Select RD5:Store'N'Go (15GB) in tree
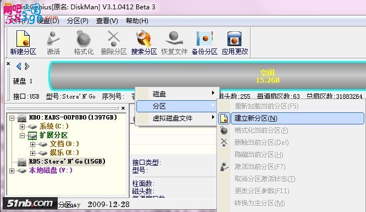Viewport: 366px width, 212px height. 66,161
